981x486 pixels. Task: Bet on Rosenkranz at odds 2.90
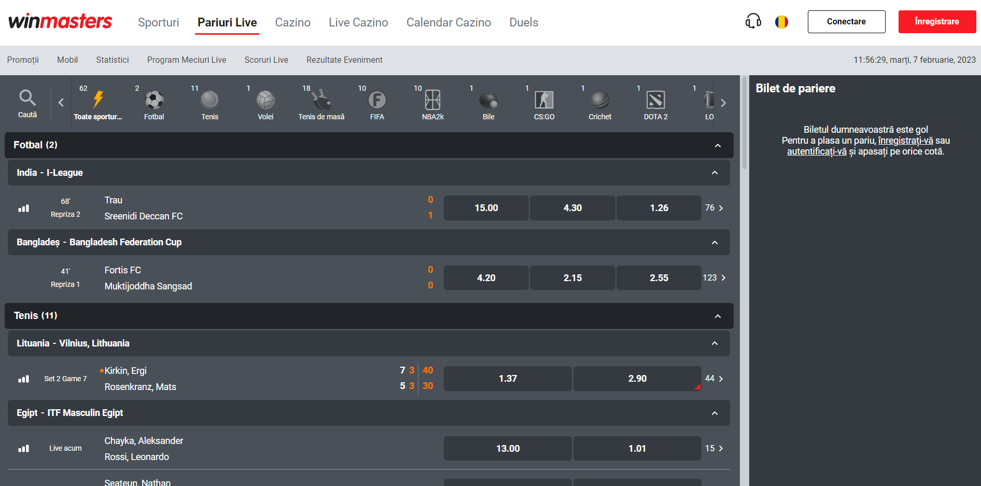(x=637, y=379)
